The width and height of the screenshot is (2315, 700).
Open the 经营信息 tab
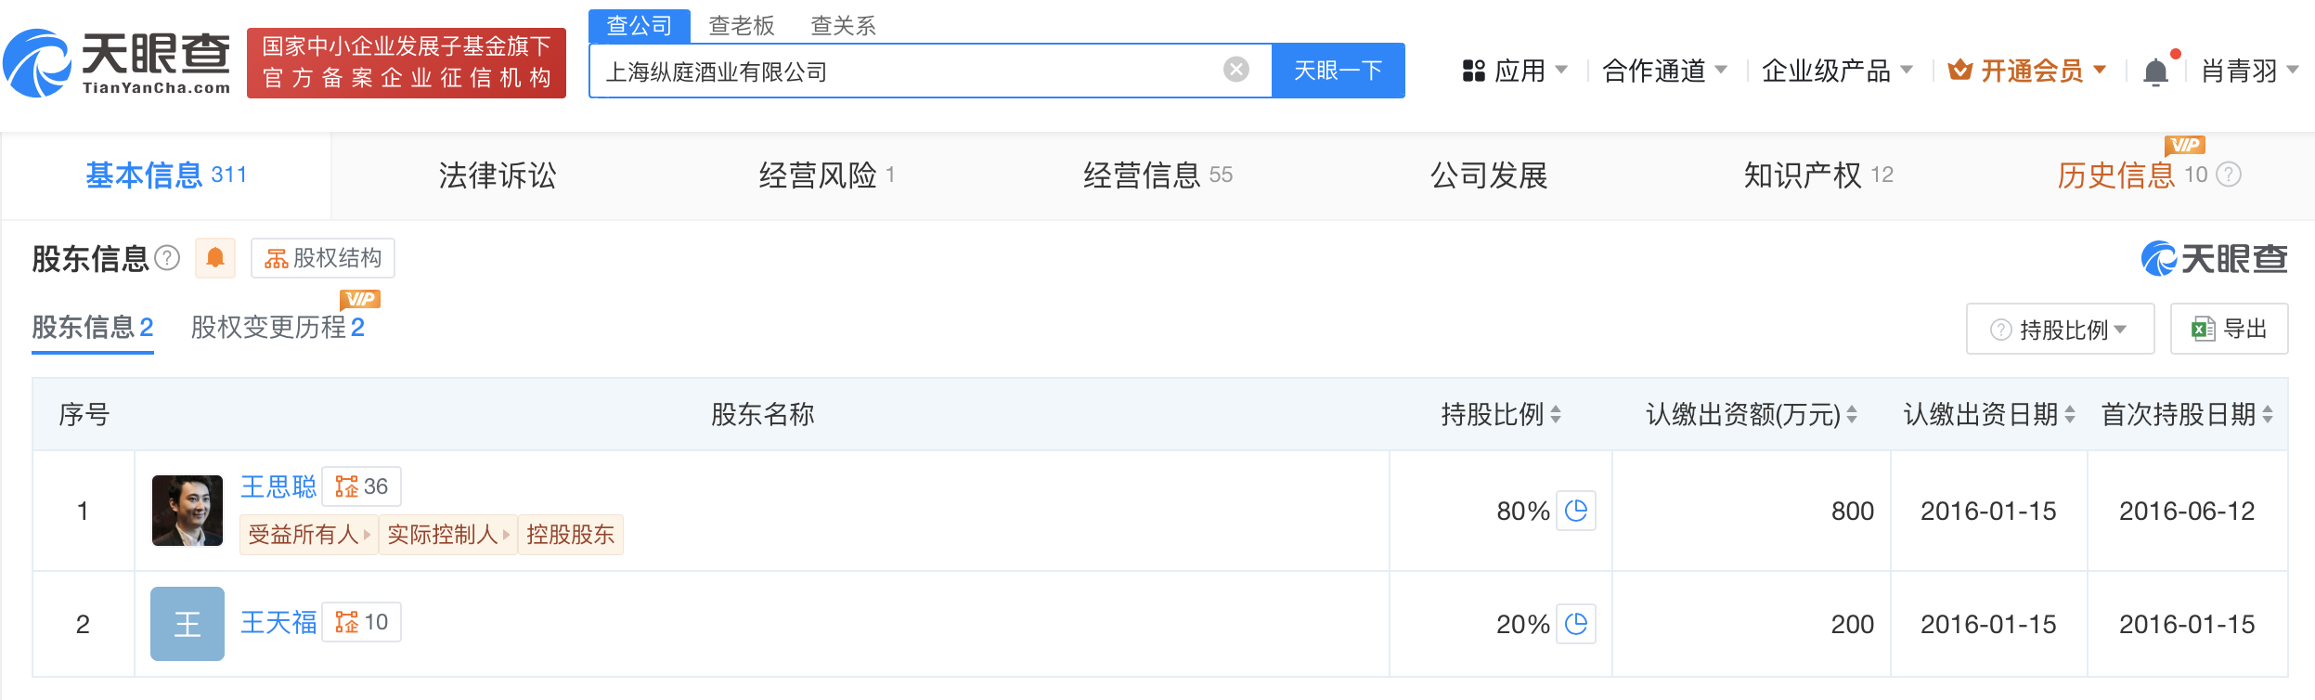pos(1157,175)
